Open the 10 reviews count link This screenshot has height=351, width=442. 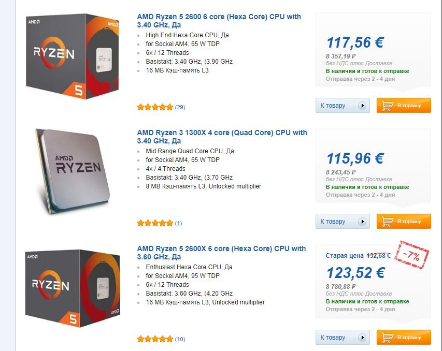(x=180, y=340)
